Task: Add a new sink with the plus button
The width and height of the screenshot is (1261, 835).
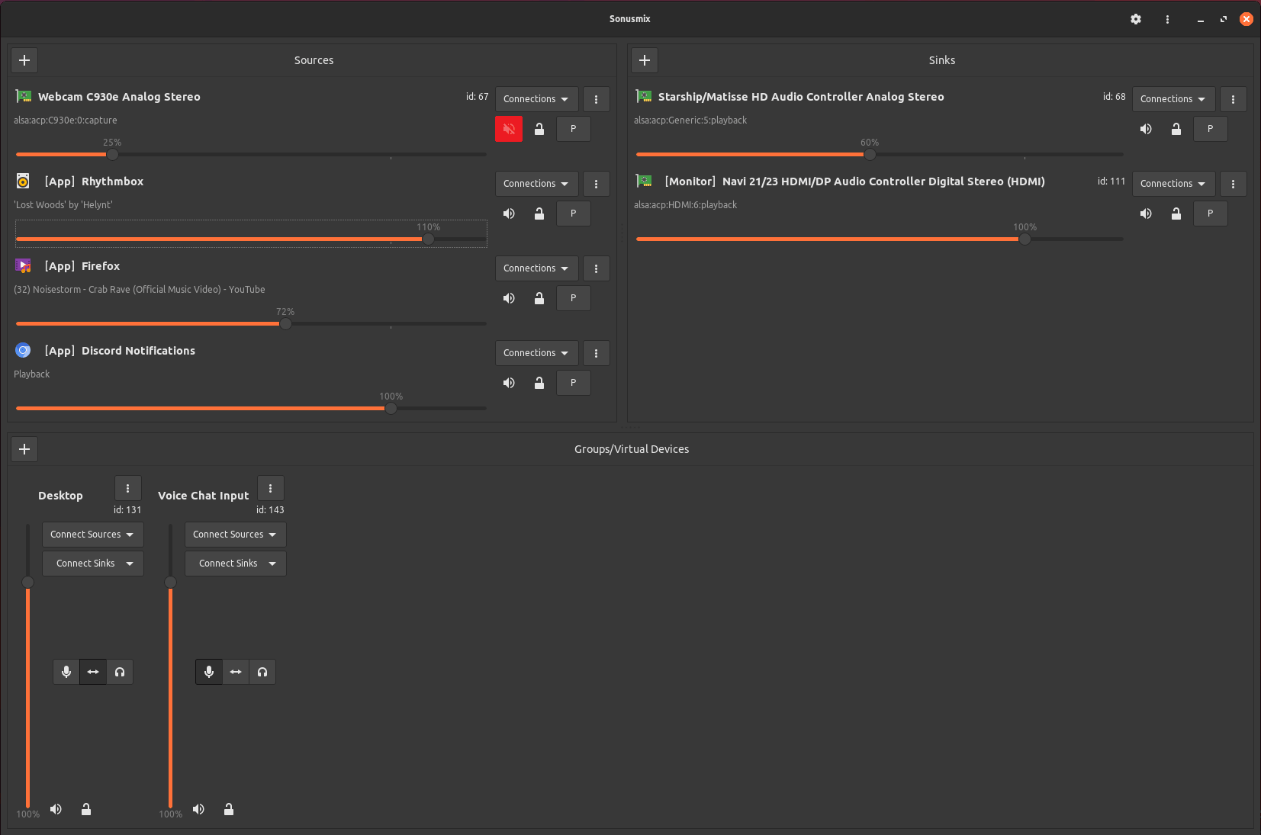Action: [645, 60]
